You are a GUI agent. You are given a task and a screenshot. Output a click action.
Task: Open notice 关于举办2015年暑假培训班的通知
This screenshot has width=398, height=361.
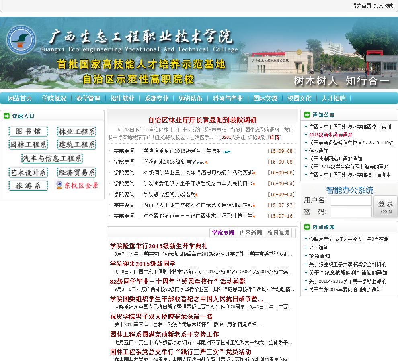[x=345, y=290]
